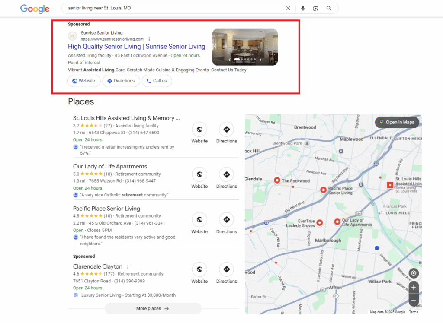This screenshot has width=443, height=323.
Task: Click the Website button in Sunrise ad
Action: [84, 81]
